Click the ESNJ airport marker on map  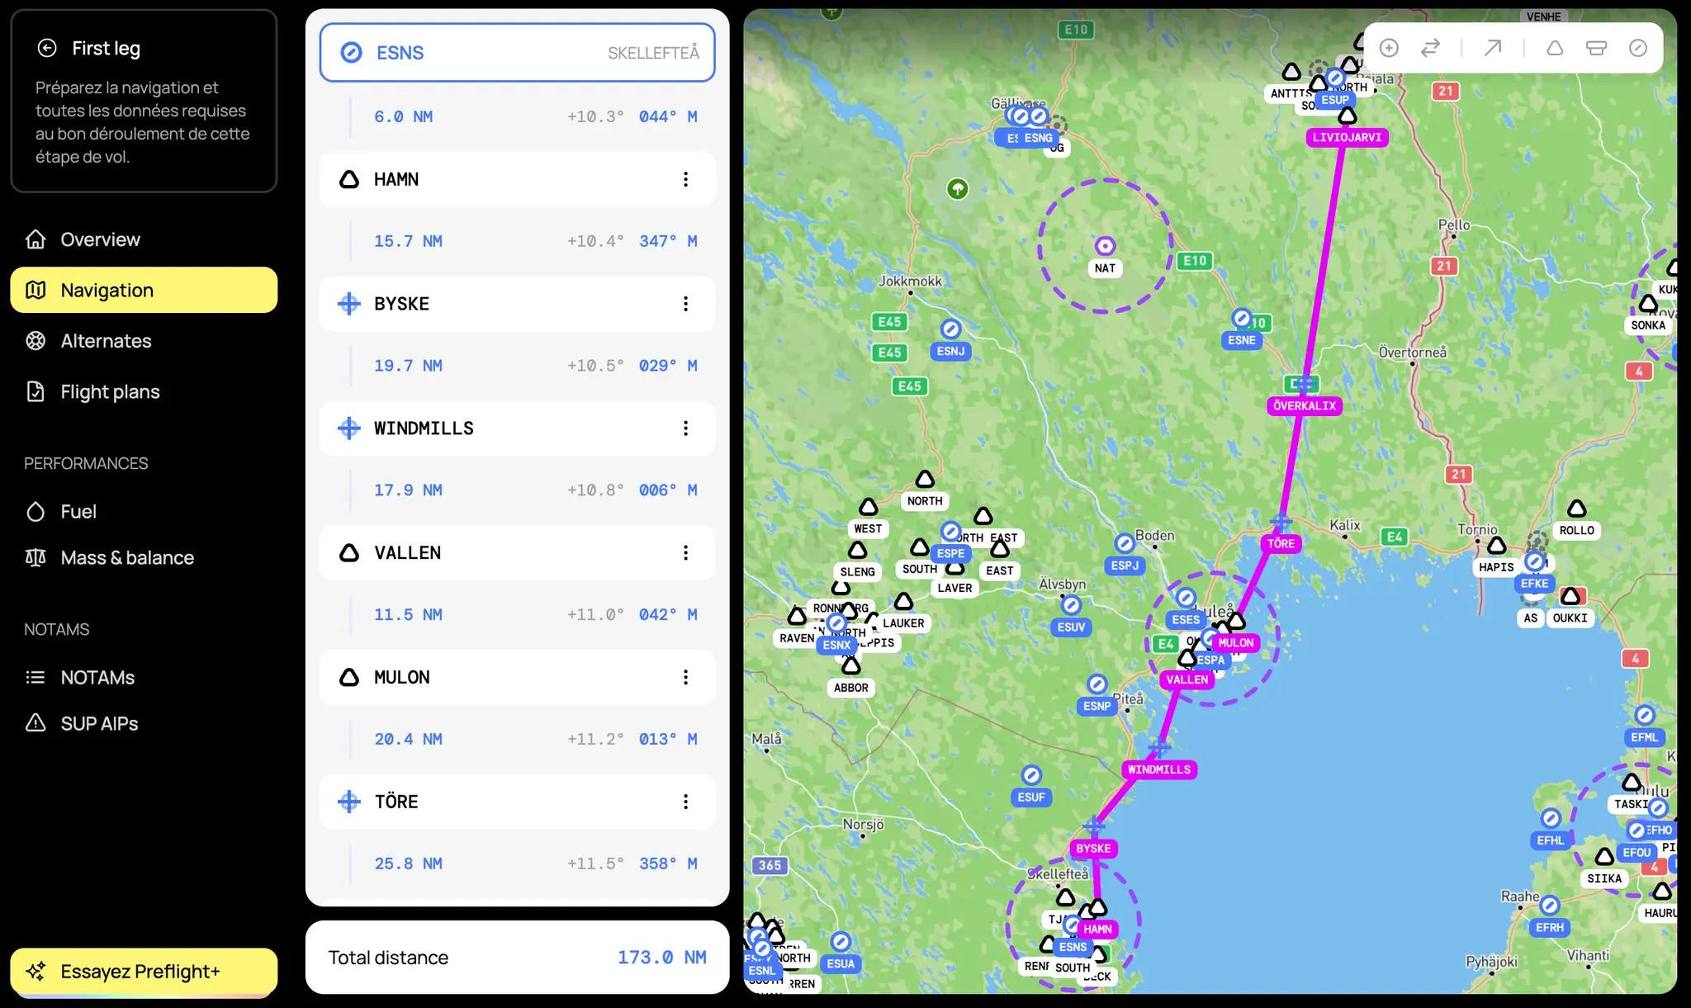point(951,329)
